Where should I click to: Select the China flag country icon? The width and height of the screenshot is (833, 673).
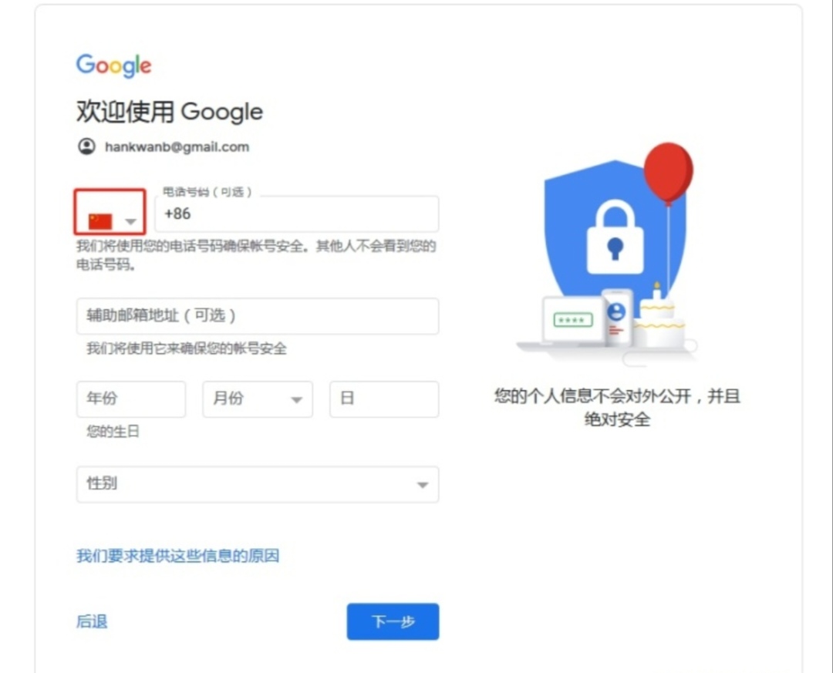tap(100, 221)
